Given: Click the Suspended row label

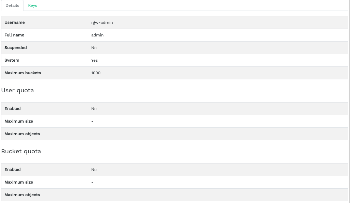Looking at the screenshot, I should 16,48.
